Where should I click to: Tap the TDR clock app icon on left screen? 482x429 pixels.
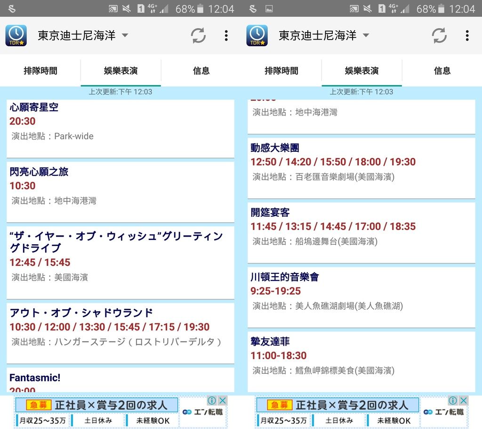click(x=16, y=36)
